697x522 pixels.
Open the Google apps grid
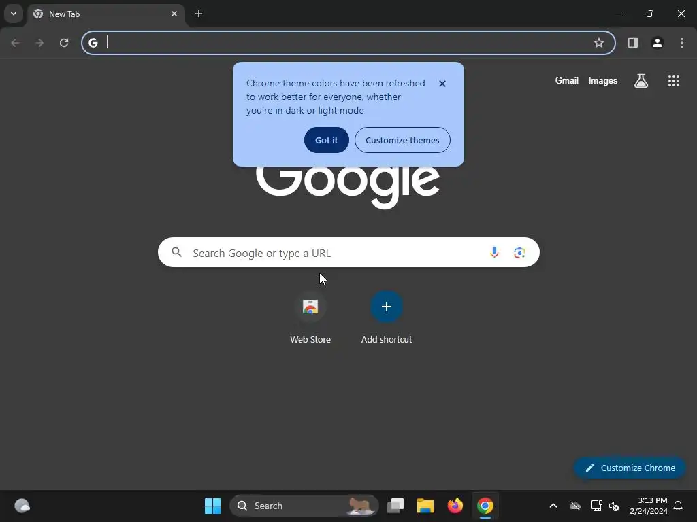[x=673, y=81]
